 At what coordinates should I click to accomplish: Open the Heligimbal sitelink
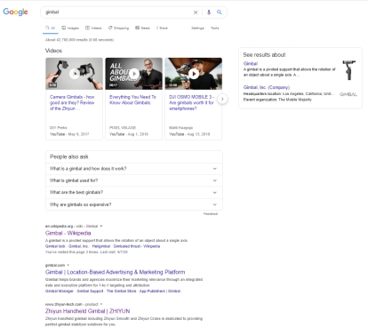[101, 246]
